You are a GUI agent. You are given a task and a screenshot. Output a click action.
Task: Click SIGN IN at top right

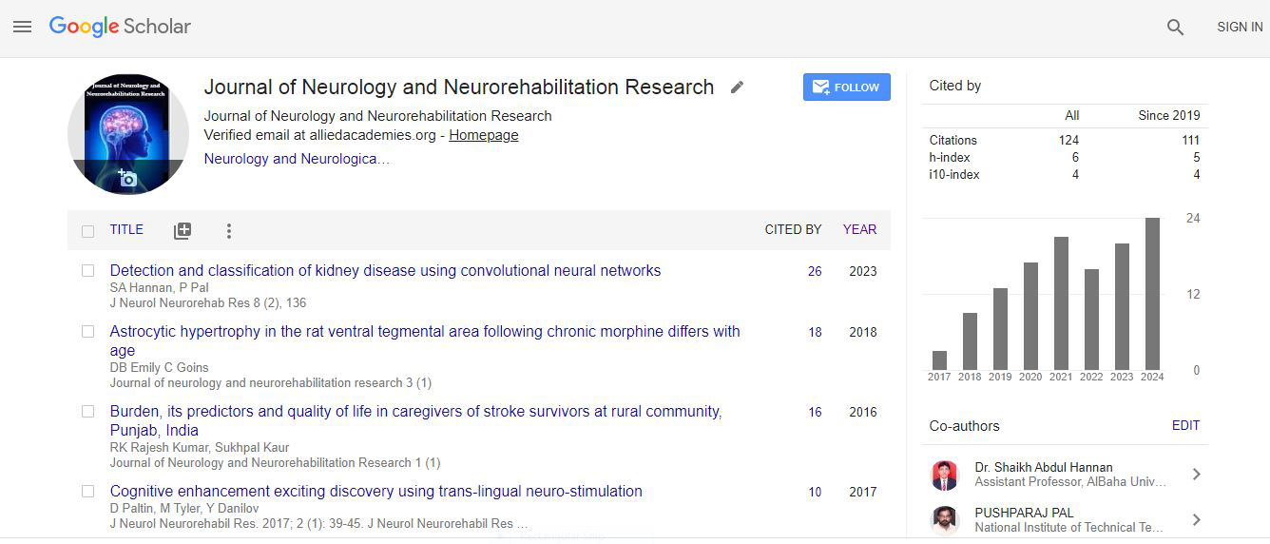pyautogui.click(x=1240, y=28)
